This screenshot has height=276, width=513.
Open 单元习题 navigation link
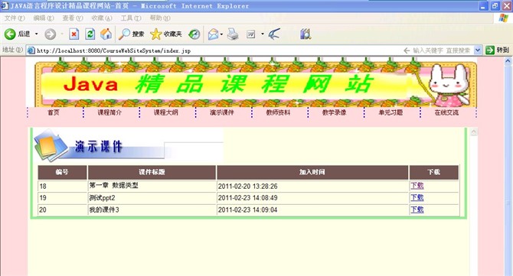tap(390, 112)
